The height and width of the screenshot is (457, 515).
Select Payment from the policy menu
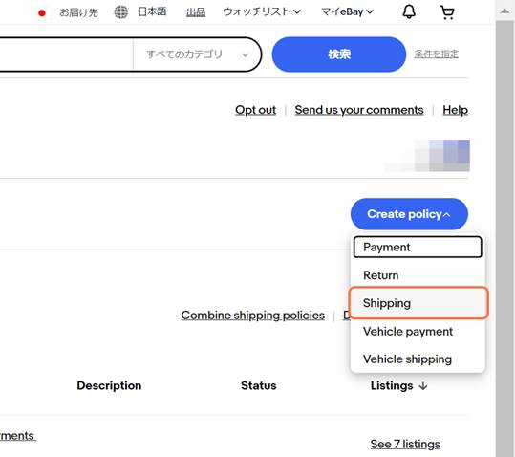(x=418, y=247)
